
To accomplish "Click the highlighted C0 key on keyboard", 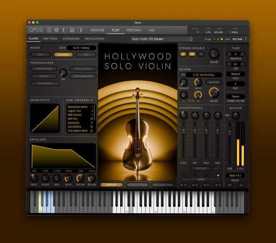I will (x=40, y=202).
